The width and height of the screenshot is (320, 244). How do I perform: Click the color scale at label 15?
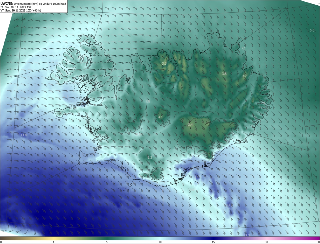(x=213, y=242)
